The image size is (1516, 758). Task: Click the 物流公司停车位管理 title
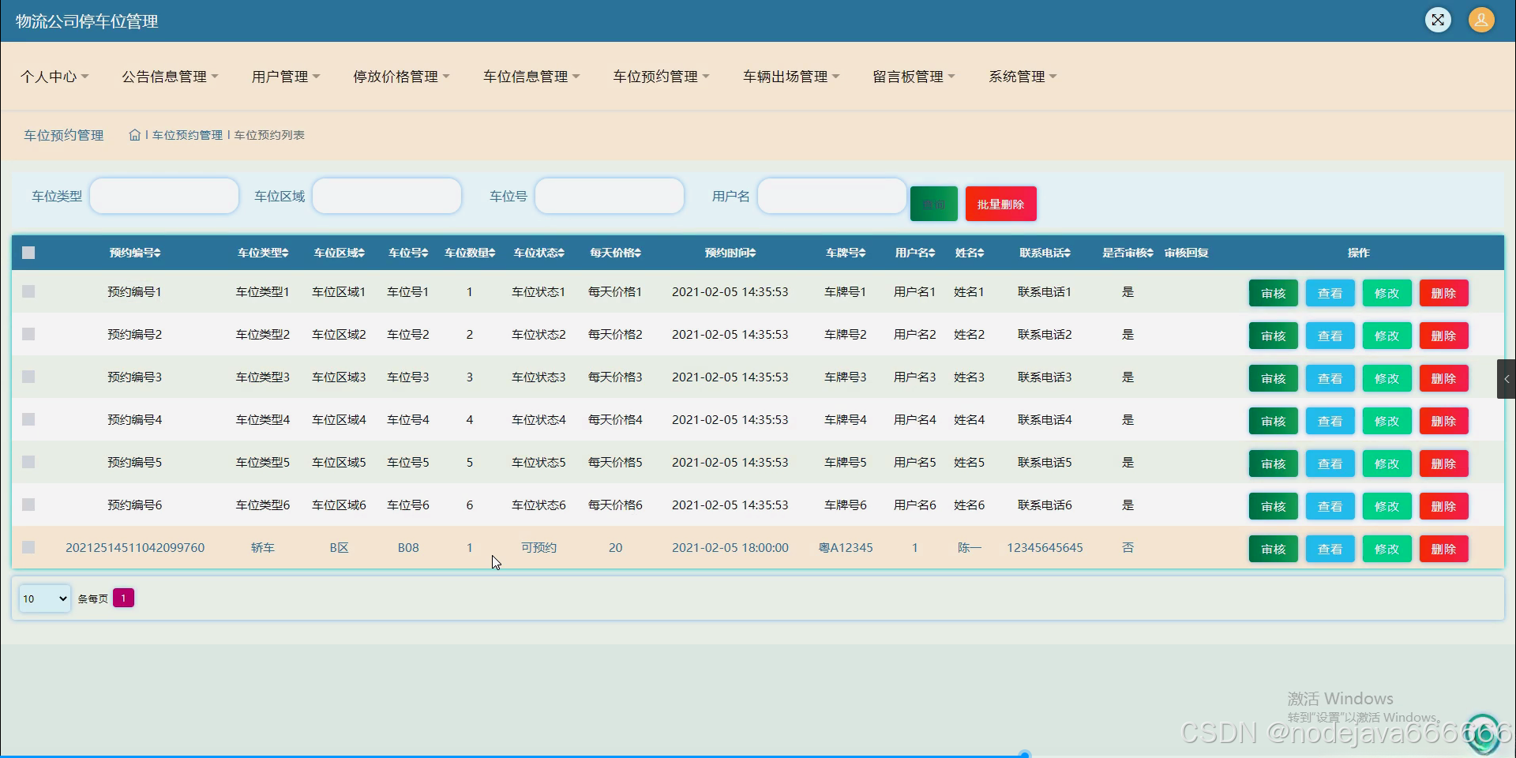coord(87,21)
